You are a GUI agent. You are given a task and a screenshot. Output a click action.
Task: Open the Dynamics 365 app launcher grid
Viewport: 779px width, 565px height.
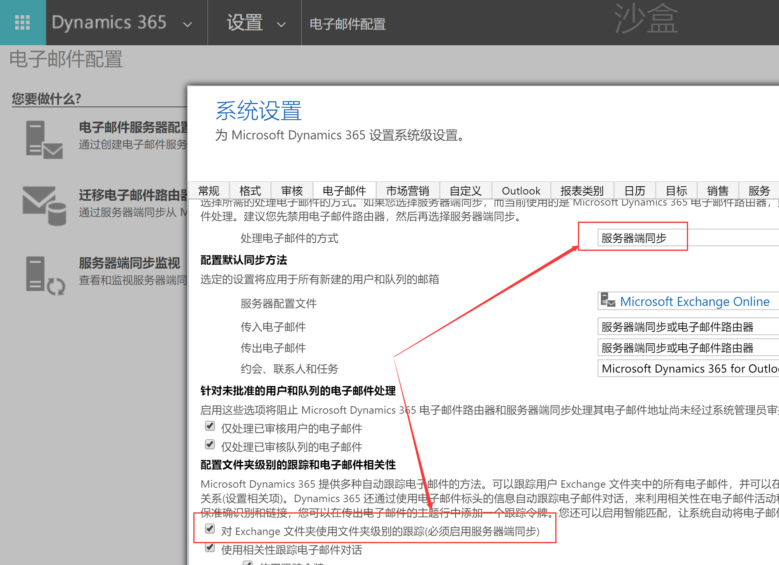[23, 23]
